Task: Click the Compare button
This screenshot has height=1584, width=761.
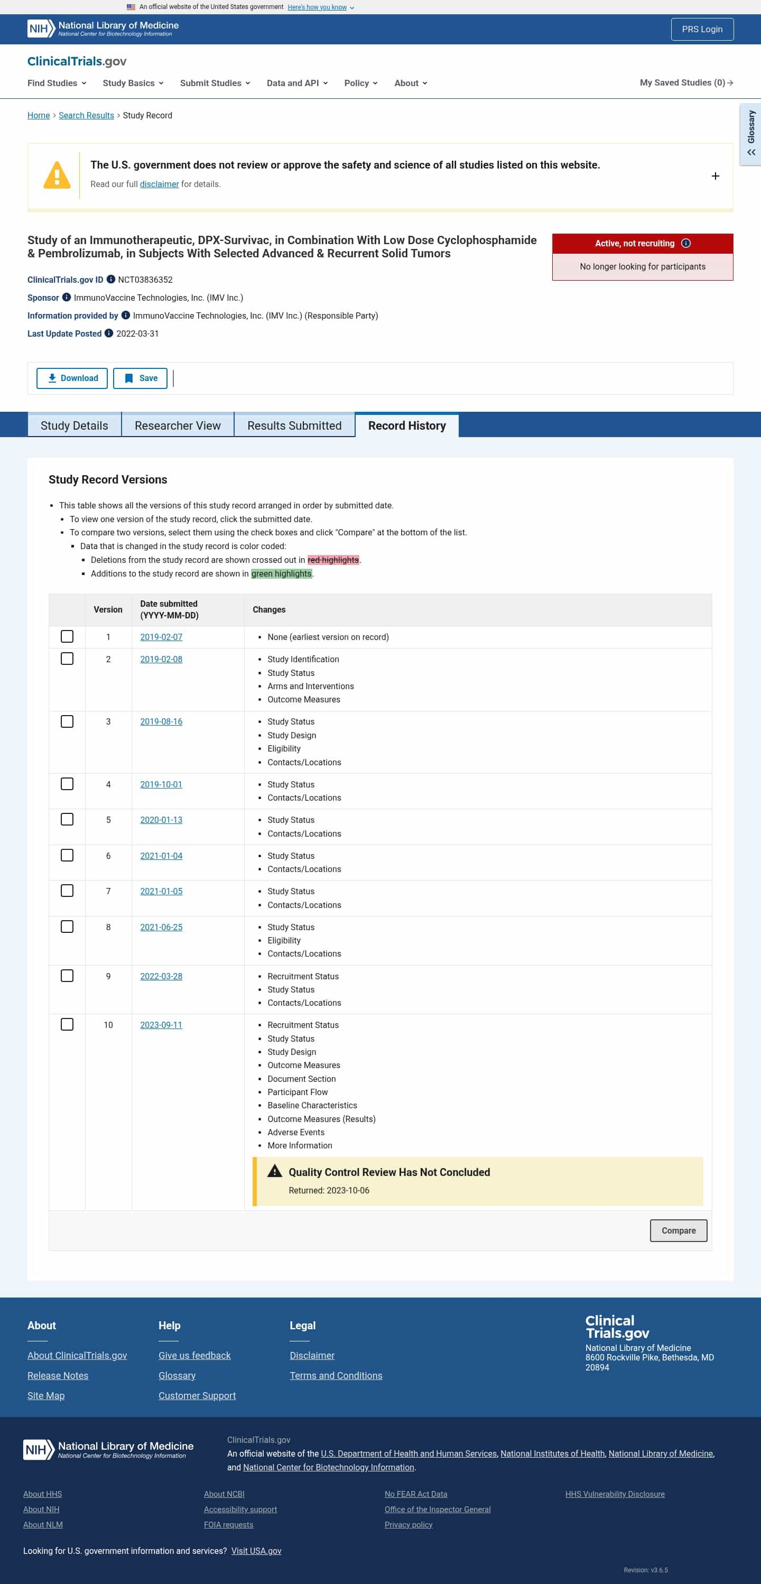Action: pos(679,1230)
